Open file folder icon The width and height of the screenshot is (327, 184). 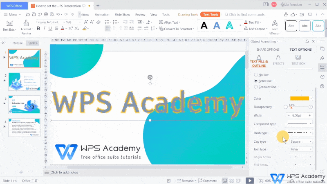coord(27,14)
